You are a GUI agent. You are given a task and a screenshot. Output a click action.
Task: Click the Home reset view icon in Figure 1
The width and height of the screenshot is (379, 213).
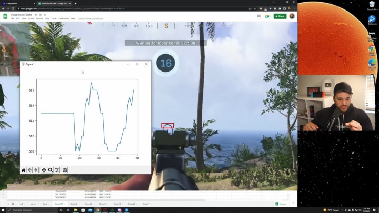click(x=24, y=170)
